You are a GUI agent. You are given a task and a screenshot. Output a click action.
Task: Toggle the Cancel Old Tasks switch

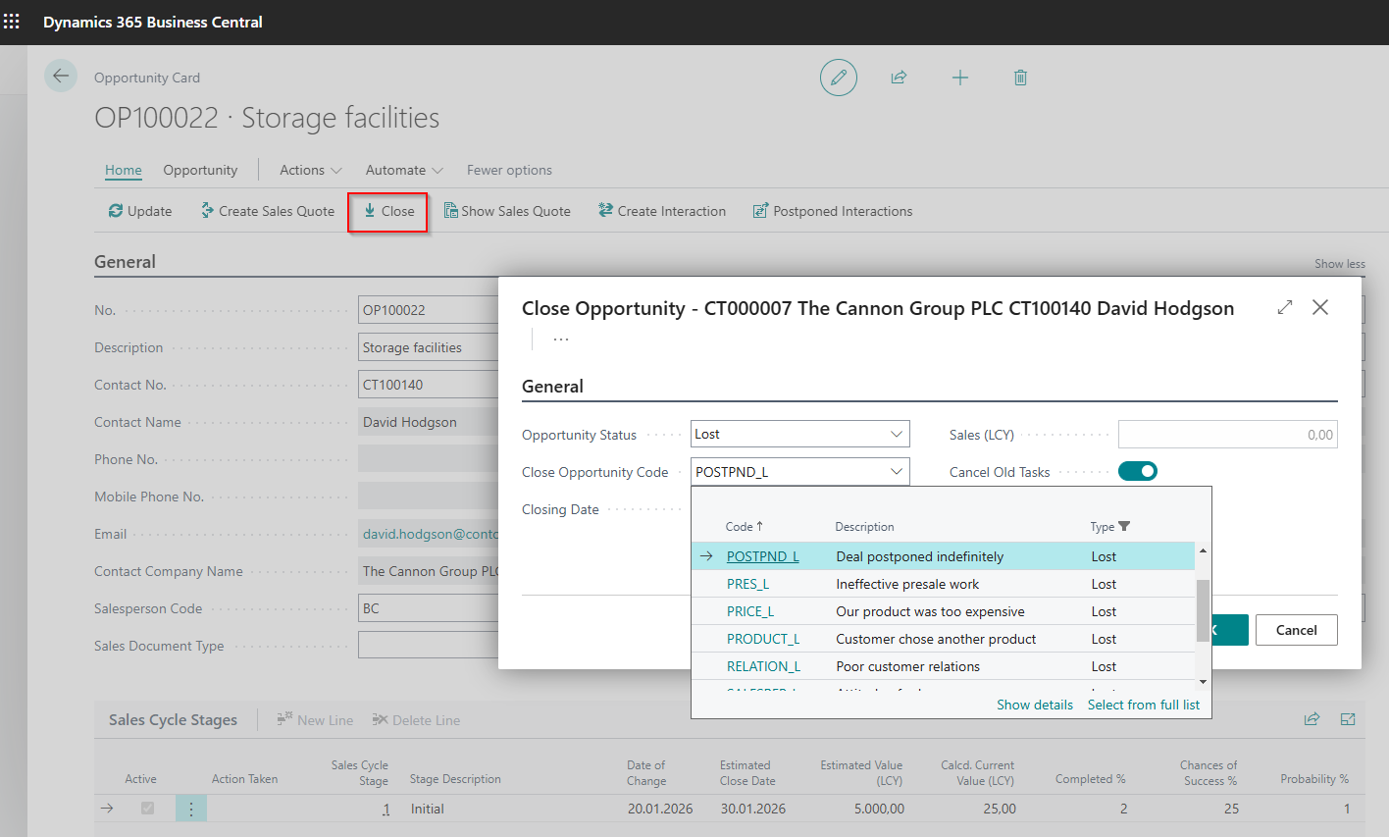pos(1138,472)
